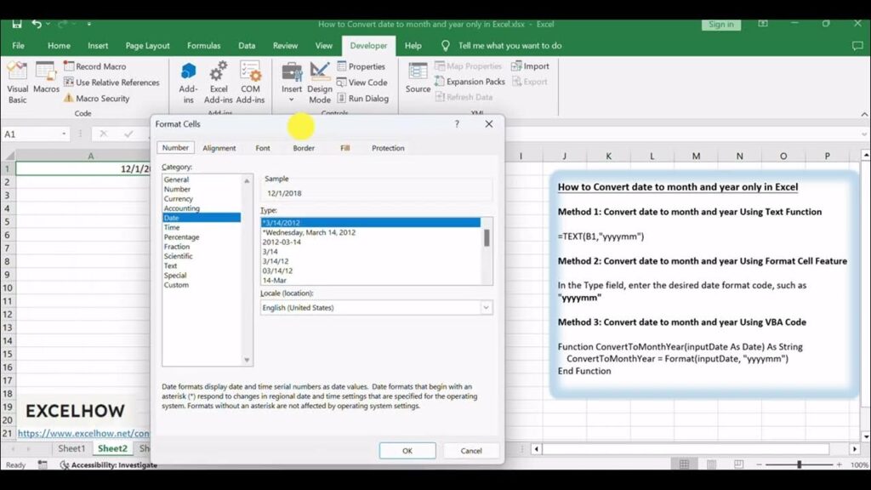Click the Format Cells help question mark
Image resolution: width=871 pixels, height=490 pixels.
pos(457,124)
